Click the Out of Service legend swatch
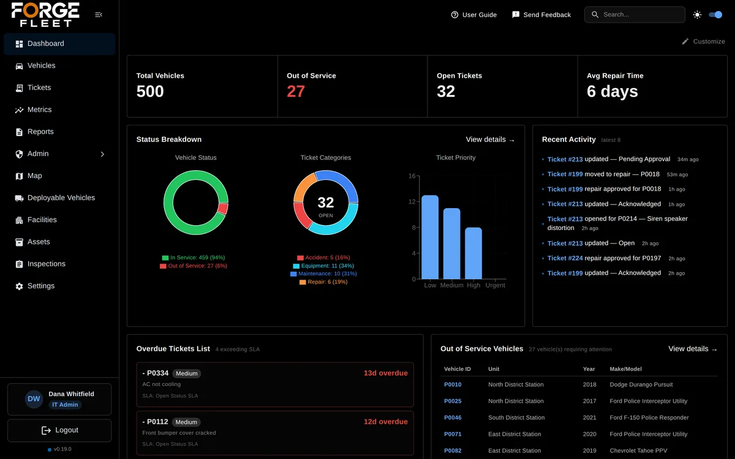This screenshot has height=459, width=735. (x=163, y=266)
